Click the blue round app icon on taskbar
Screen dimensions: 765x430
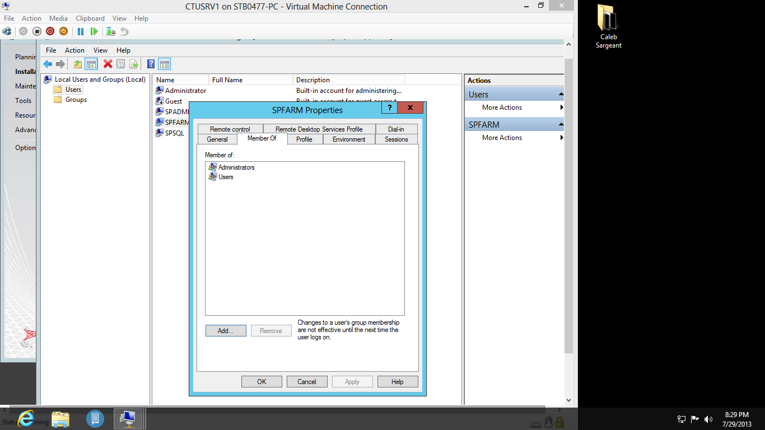coord(95,418)
